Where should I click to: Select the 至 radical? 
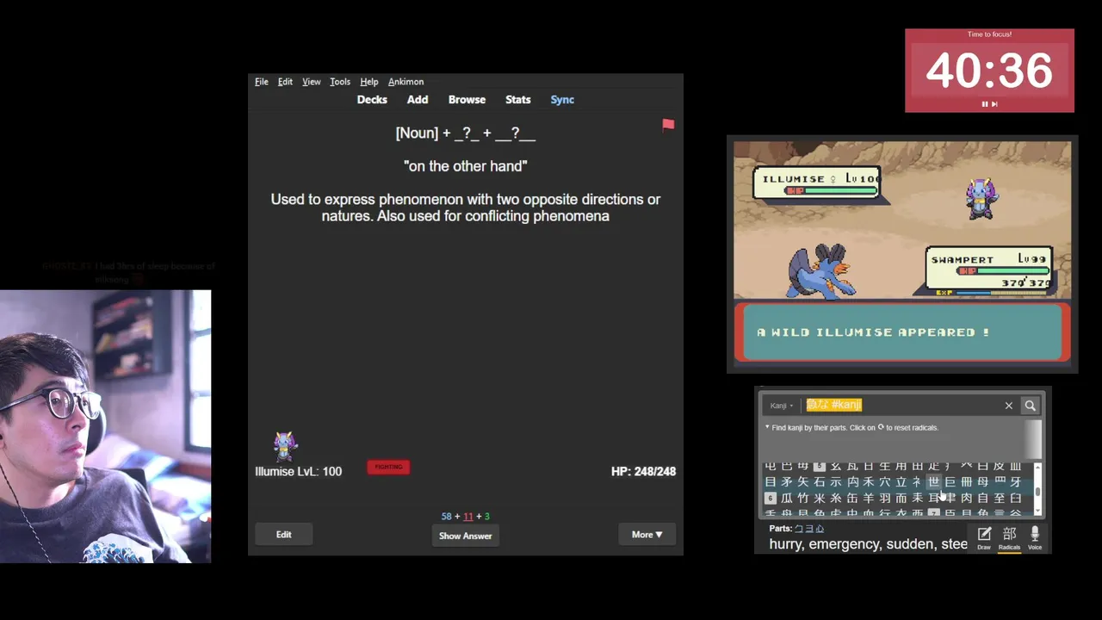point(1000,499)
